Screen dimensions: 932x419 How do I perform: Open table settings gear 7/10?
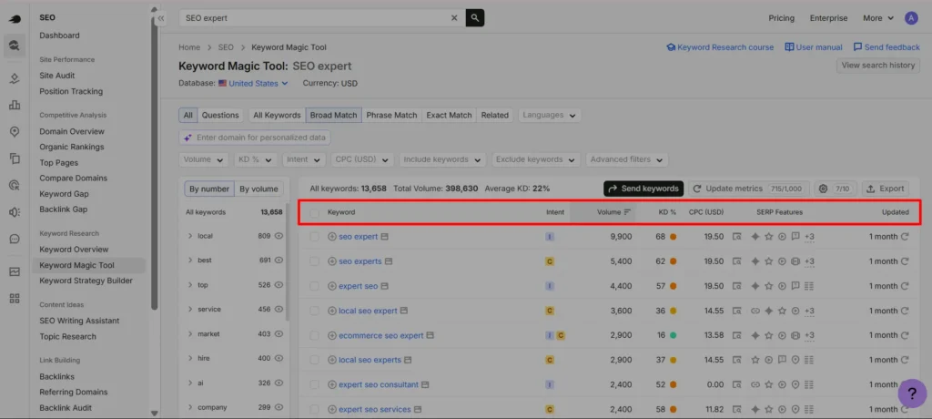(x=836, y=189)
